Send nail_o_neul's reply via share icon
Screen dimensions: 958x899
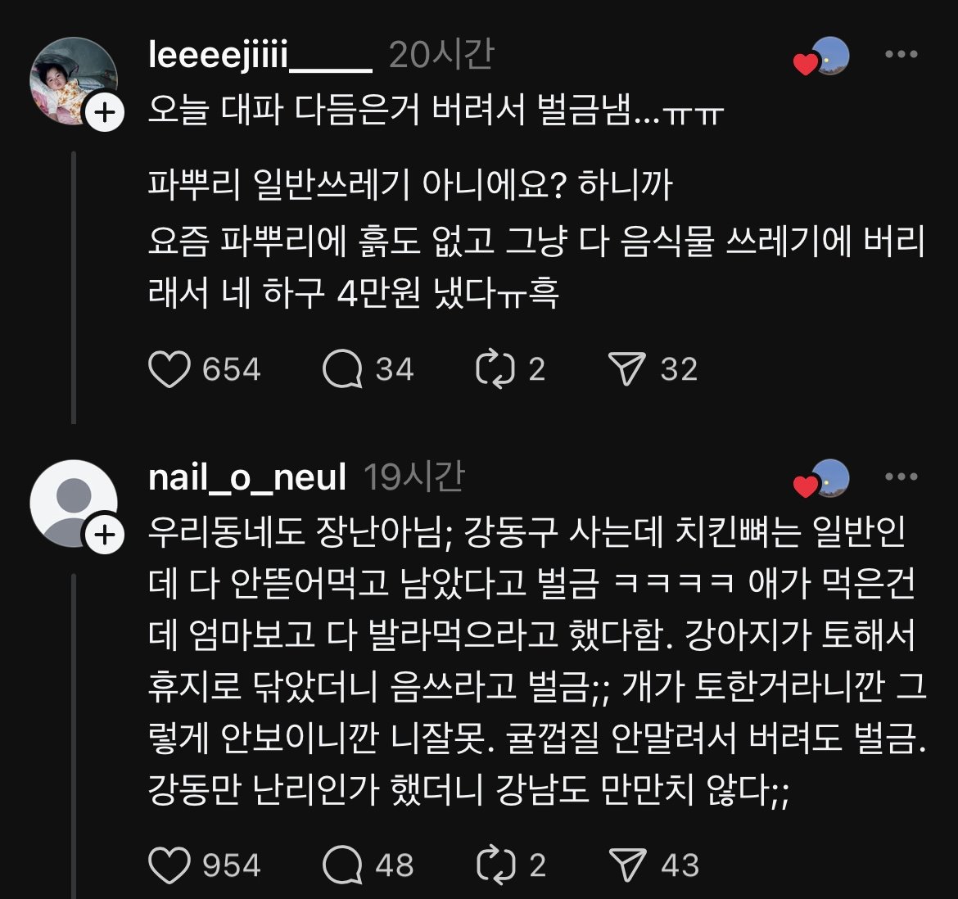pos(628,865)
